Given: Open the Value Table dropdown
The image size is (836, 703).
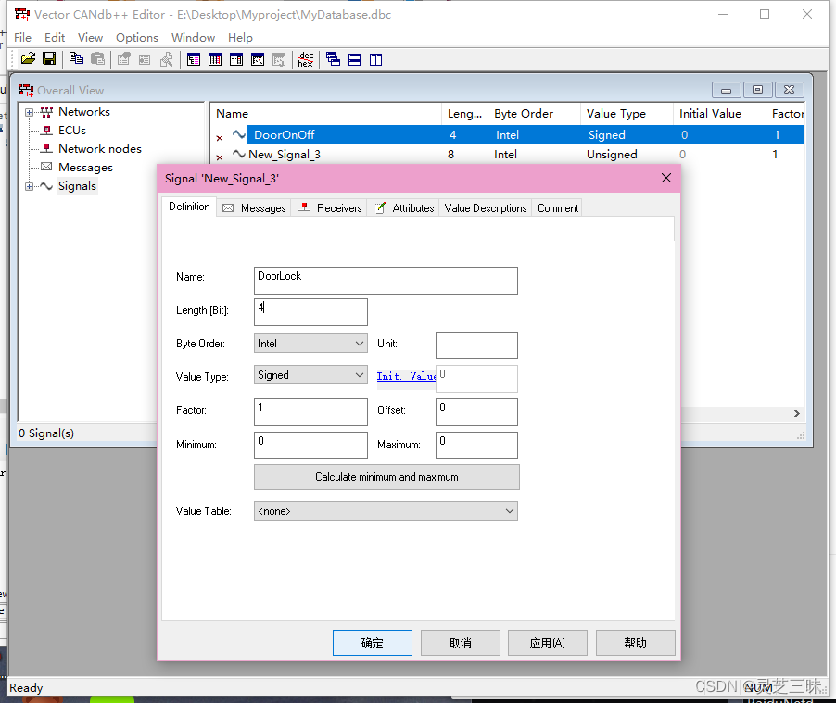Looking at the screenshot, I should (x=386, y=511).
